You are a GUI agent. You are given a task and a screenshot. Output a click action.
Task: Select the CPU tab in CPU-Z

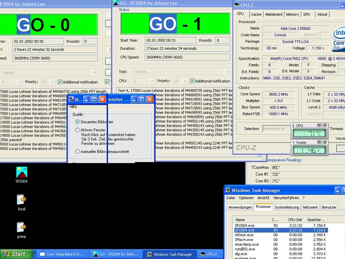coord(240,14)
